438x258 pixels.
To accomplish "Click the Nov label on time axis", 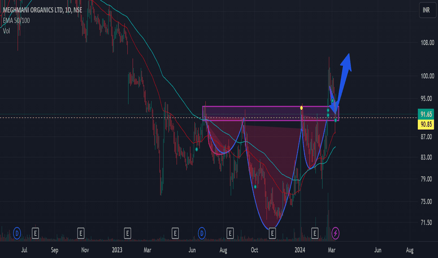I will pyautogui.click(x=85, y=250).
